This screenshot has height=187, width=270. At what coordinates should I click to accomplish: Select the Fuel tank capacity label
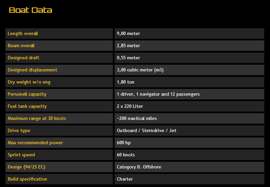(x=27, y=106)
